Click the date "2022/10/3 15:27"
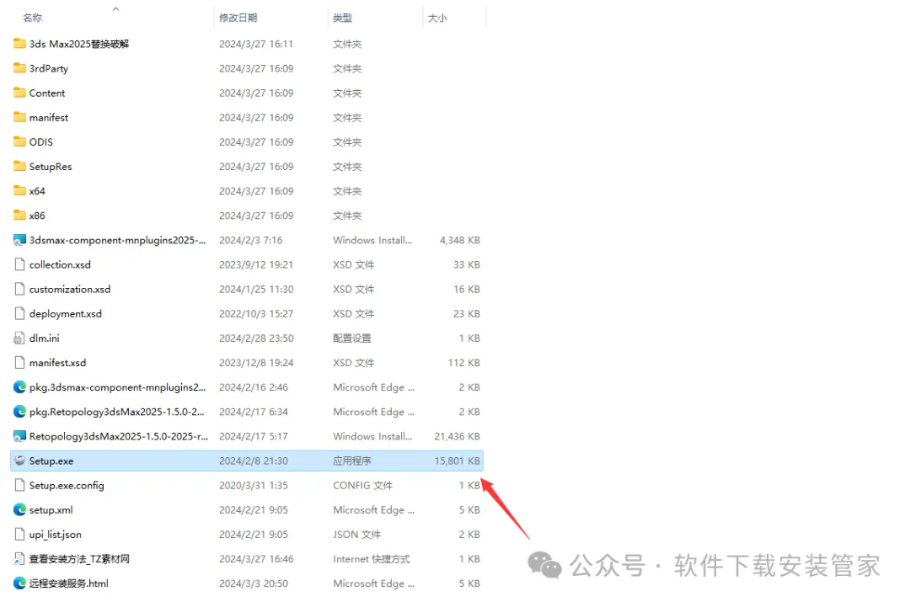The image size is (910, 602). (x=256, y=314)
